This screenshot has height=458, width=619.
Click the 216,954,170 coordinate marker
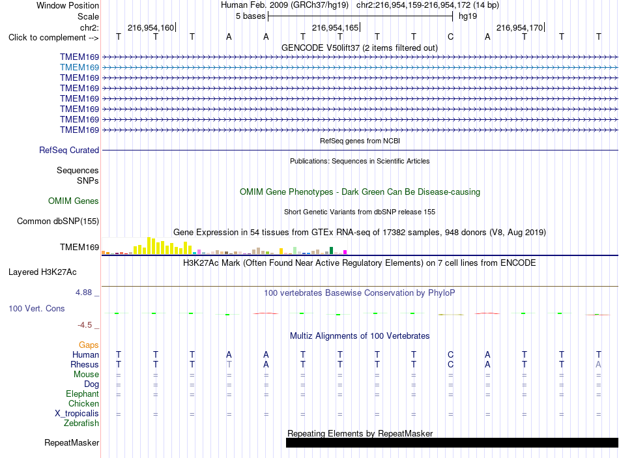point(519,27)
